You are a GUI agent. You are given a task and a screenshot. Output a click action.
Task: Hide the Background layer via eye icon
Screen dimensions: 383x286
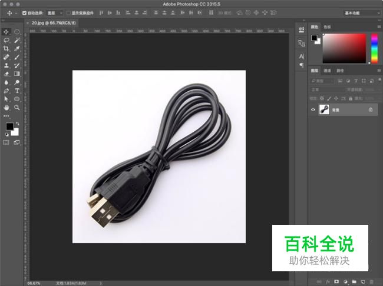pos(313,110)
